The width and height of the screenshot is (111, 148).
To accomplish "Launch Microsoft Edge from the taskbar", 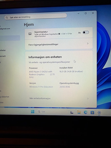I will pyautogui.click(x=86, y=112).
